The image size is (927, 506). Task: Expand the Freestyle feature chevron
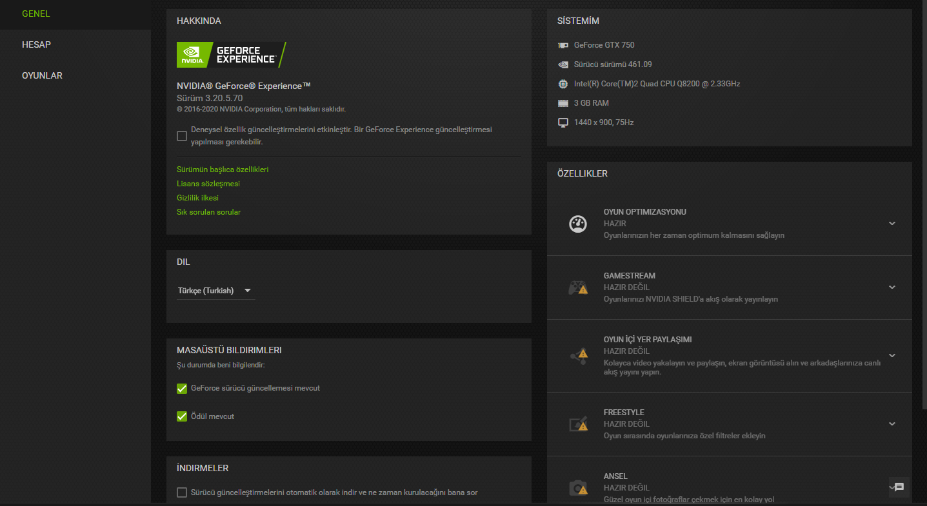click(x=892, y=424)
